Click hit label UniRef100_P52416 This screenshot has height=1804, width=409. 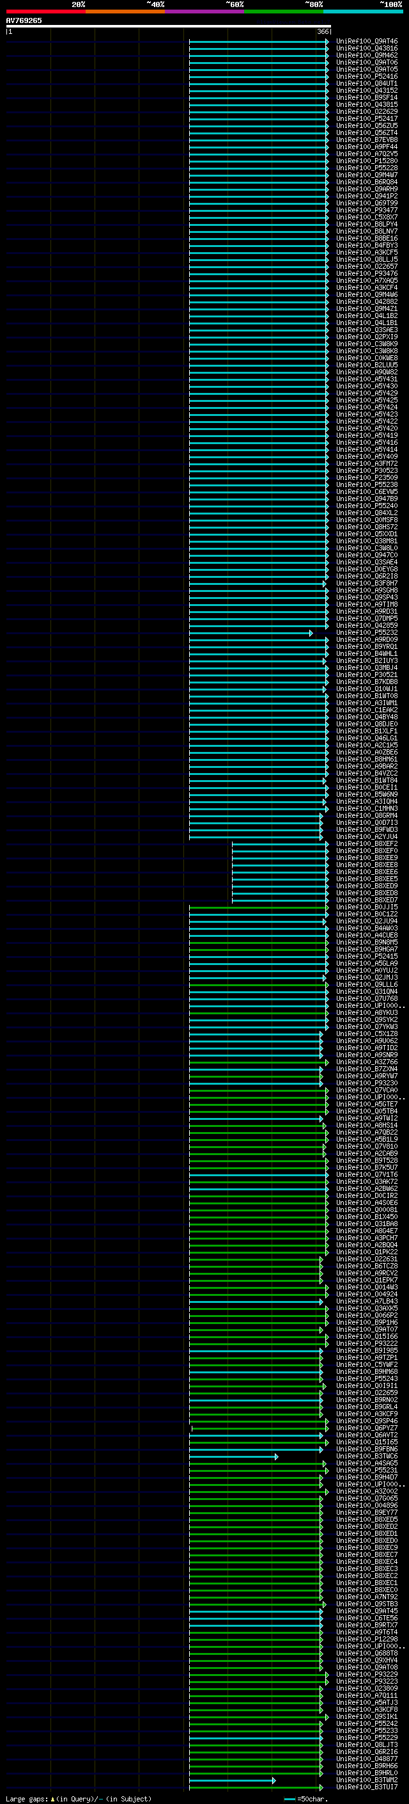click(367, 76)
